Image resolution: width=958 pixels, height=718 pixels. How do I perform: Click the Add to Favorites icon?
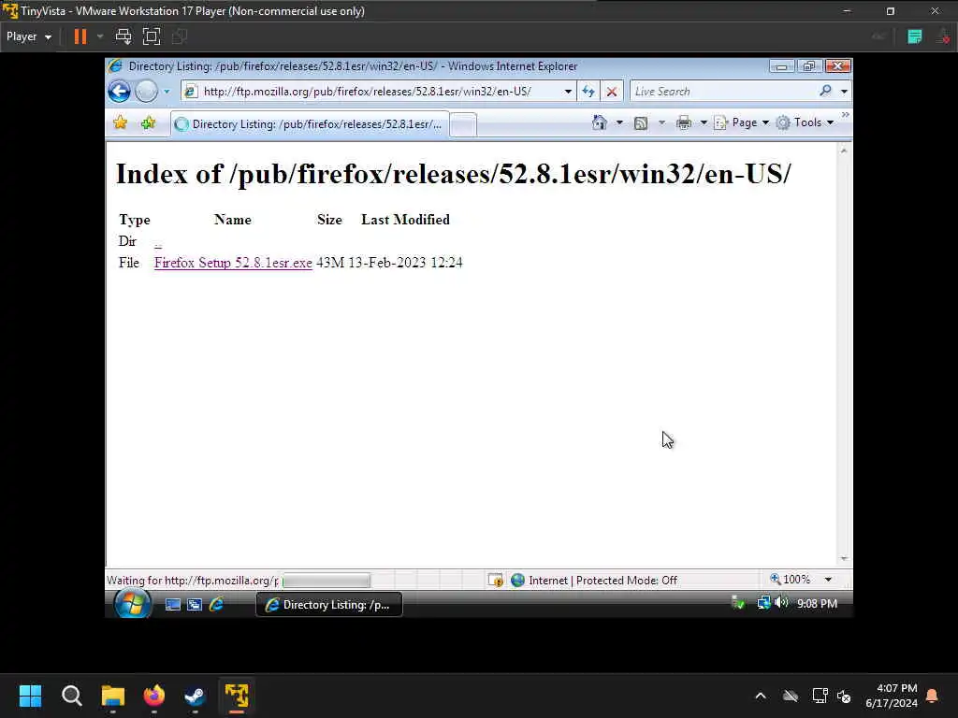point(148,122)
